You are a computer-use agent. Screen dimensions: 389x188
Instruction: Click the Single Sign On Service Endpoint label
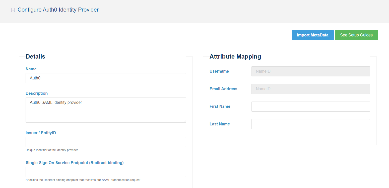click(75, 163)
